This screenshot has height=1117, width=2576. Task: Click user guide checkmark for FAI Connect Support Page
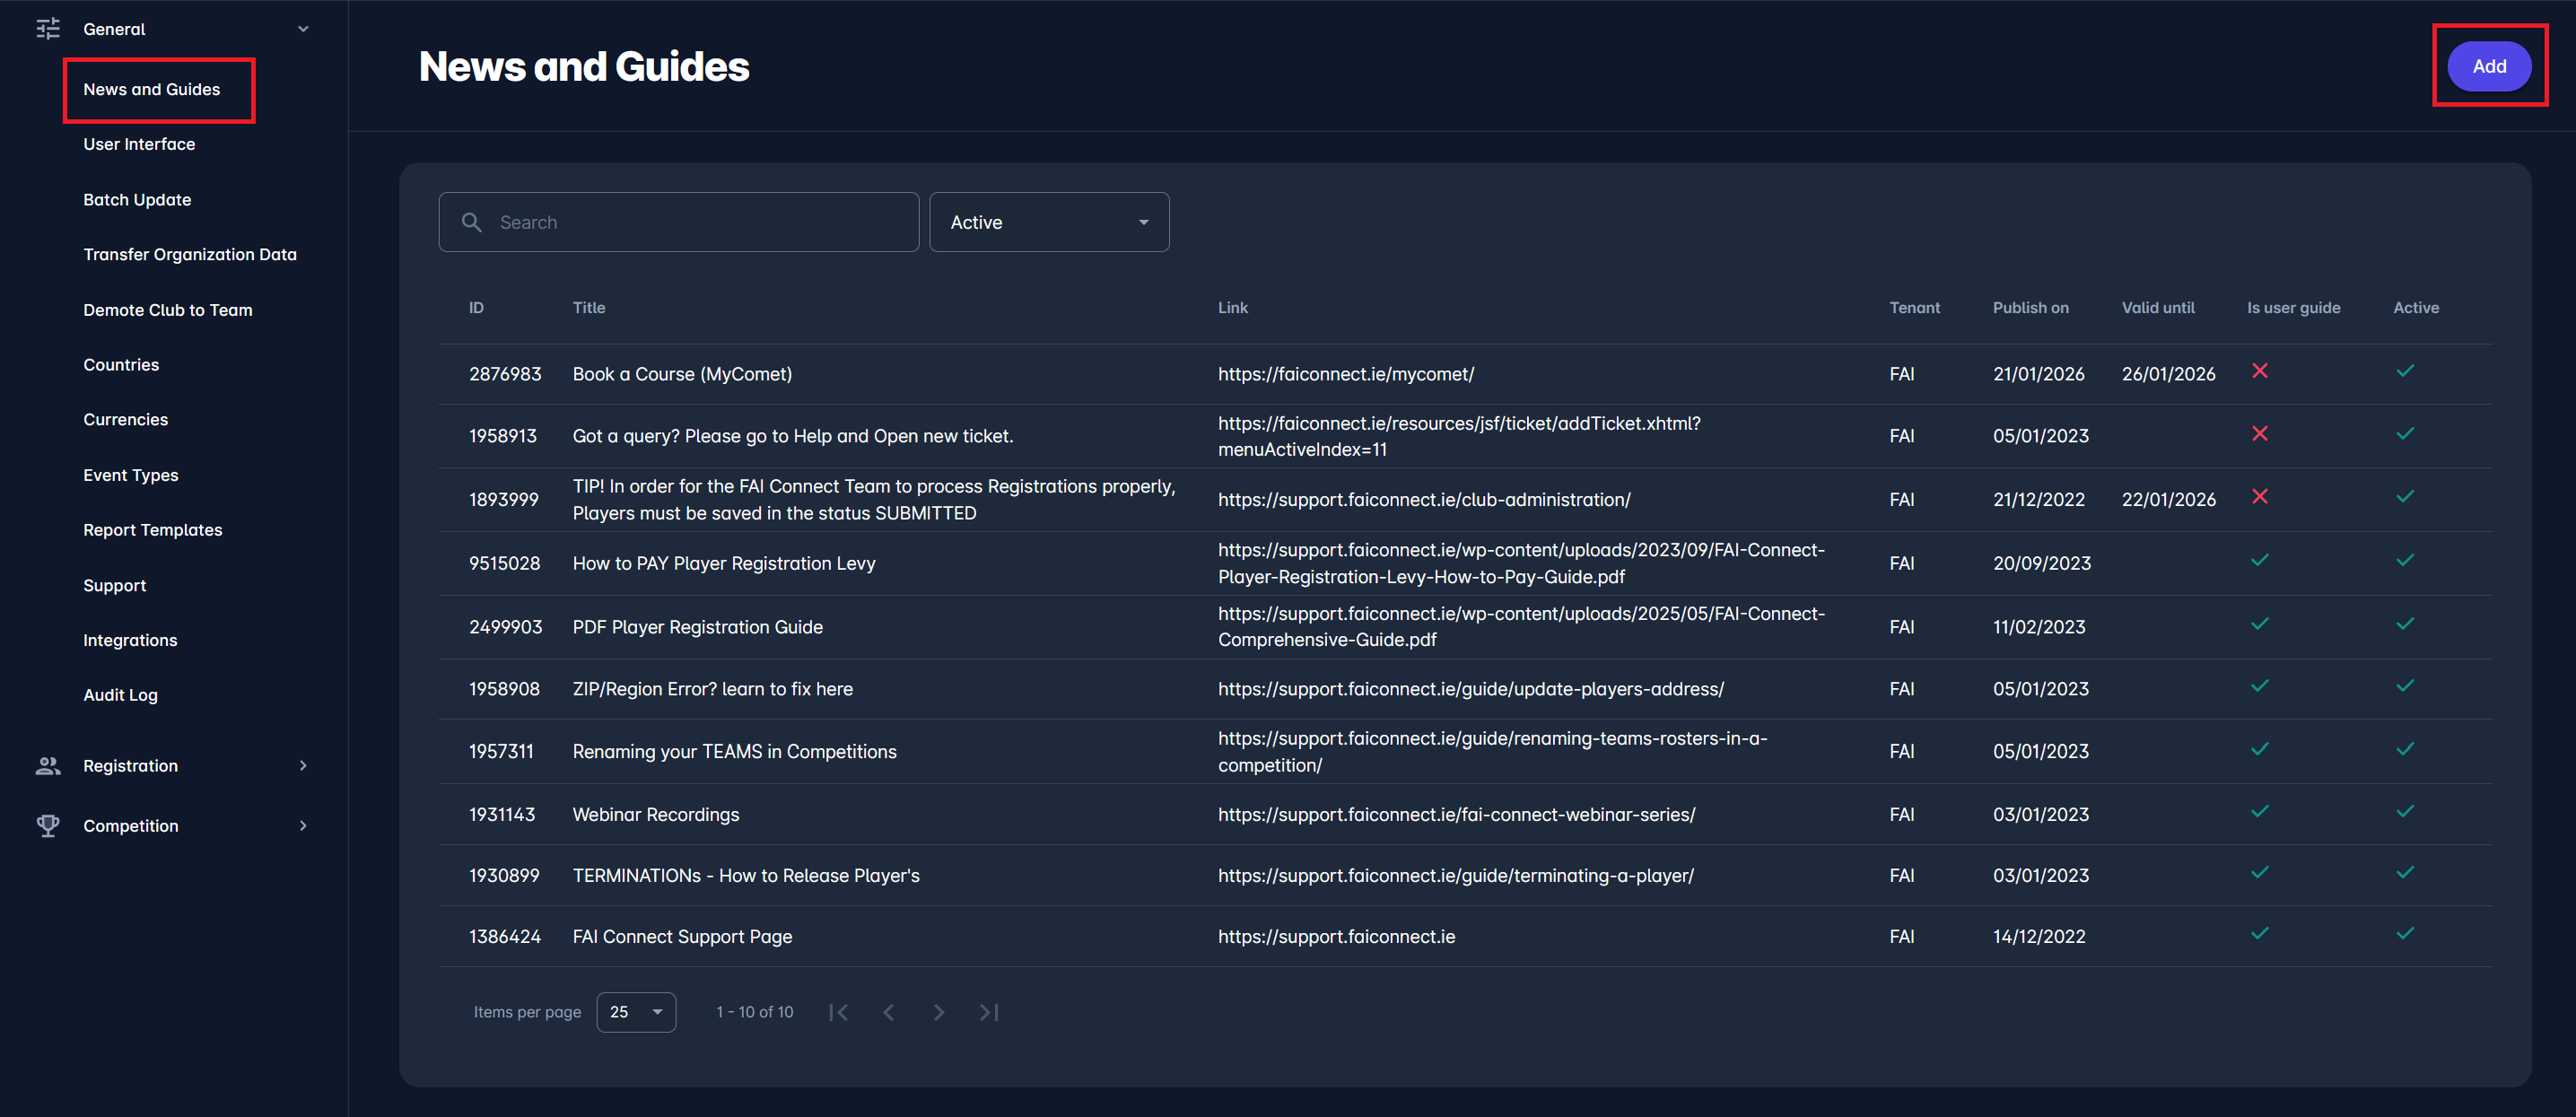[2259, 933]
